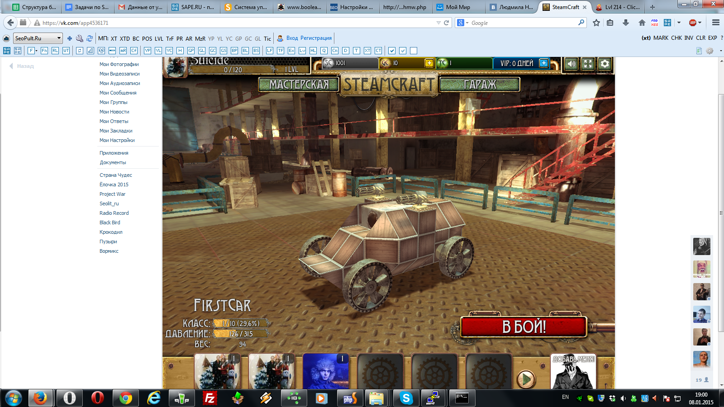Expand the F toolbar dropdown arrow
This screenshot has height=407, width=724.
click(x=35, y=51)
